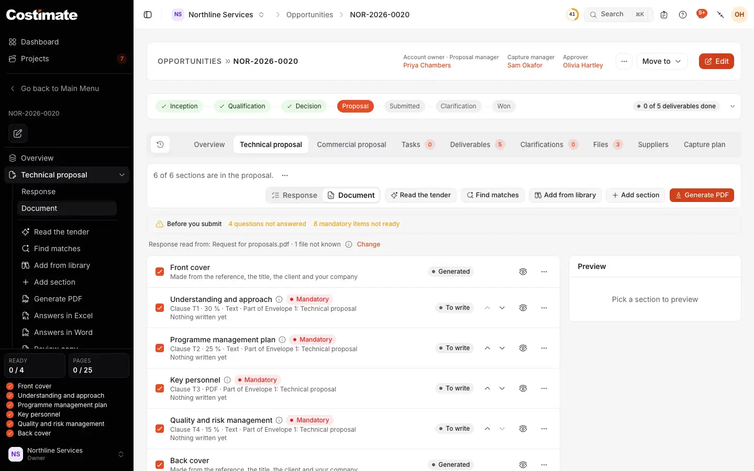This screenshot has height=471, width=754.
Task: Switch to the Response view toggle
Action: [x=294, y=195]
